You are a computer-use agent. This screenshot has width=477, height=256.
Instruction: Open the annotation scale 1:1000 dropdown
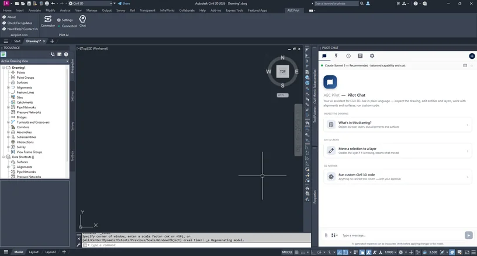[390, 252]
